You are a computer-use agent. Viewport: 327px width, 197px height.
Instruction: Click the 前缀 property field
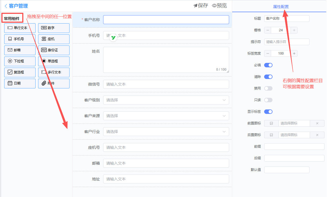[x=294, y=147]
